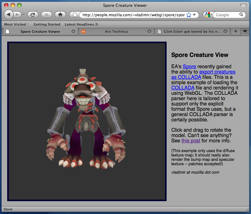
Task: Click the Spore Creature View heading
Action: tap(200, 55)
